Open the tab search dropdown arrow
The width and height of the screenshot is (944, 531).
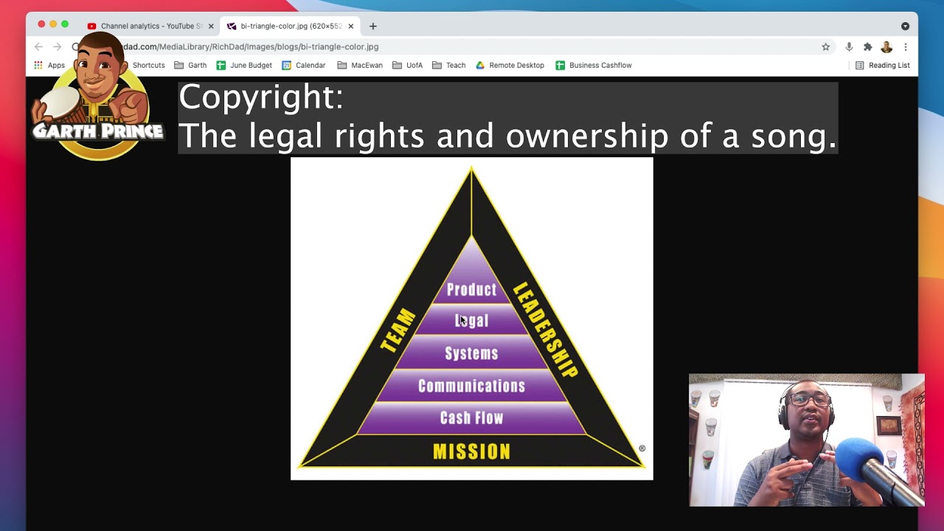point(905,26)
